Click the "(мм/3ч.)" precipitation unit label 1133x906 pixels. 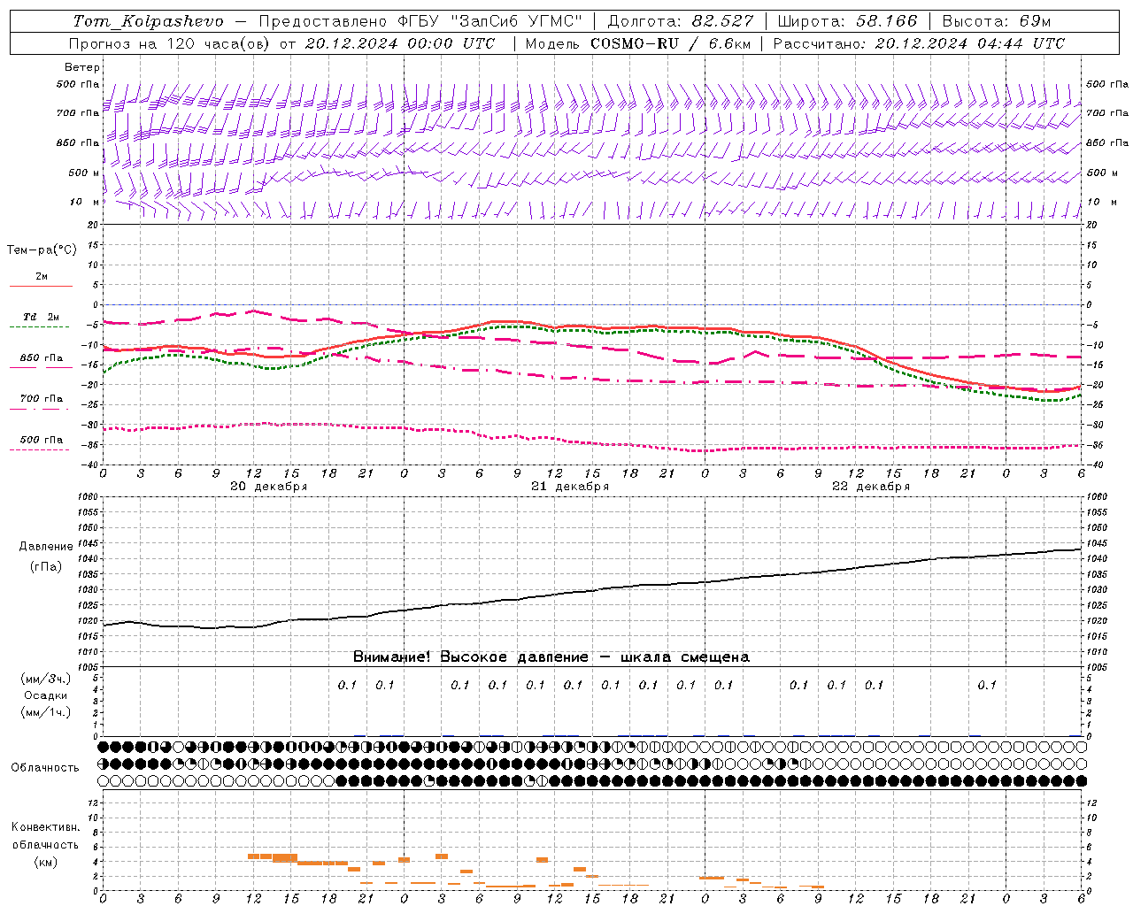(46, 679)
